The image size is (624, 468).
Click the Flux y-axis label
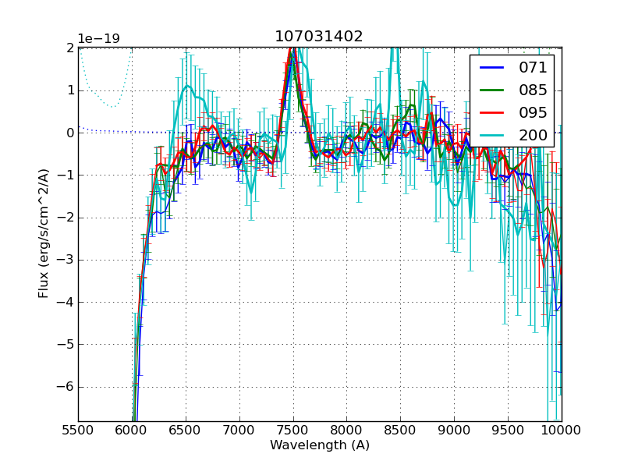pos(44,233)
